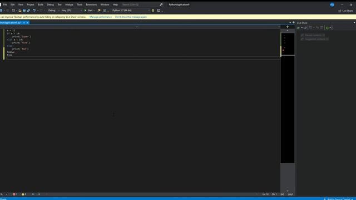Viewport: 356px width, 200px height.
Task: Select the PythonApplication9.py tab
Action: click(x=11, y=23)
